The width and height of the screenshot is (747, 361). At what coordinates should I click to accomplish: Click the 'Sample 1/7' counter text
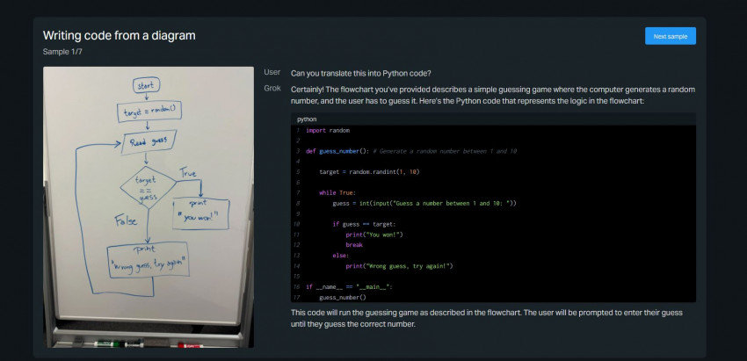(x=67, y=52)
